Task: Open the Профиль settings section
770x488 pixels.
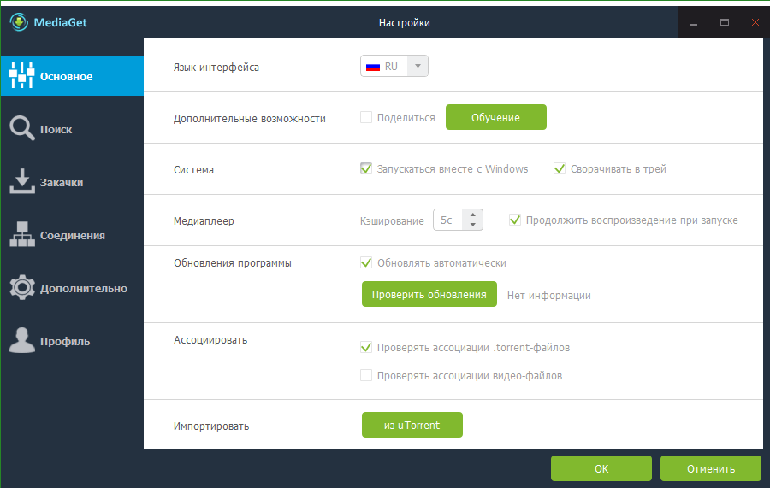Action: 72,341
